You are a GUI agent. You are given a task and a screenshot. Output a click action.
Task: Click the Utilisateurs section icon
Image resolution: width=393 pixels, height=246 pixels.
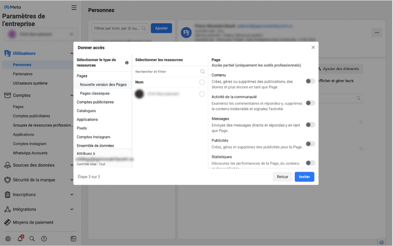[7, 53]
